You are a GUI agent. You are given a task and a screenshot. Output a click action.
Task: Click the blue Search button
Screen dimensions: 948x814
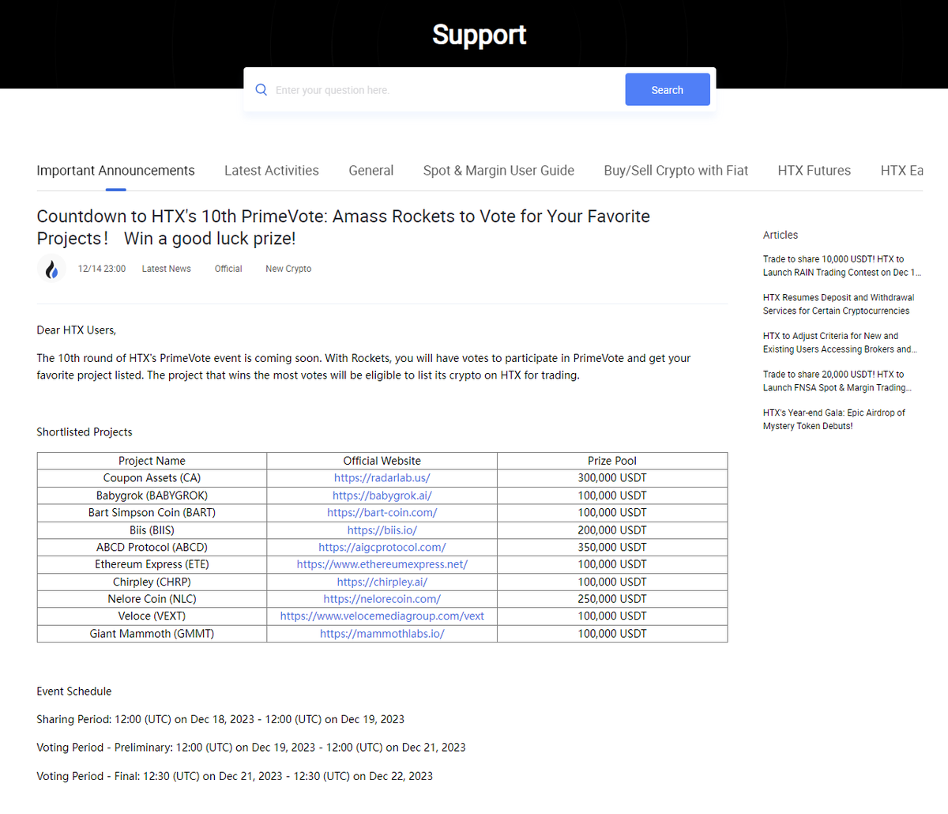[668, 90]
